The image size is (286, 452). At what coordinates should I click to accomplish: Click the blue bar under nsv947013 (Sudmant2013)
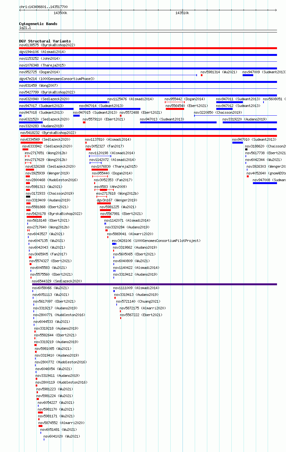178,122
